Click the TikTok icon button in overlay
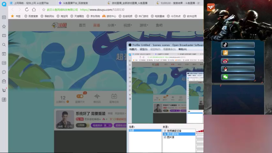 point(238,45)
